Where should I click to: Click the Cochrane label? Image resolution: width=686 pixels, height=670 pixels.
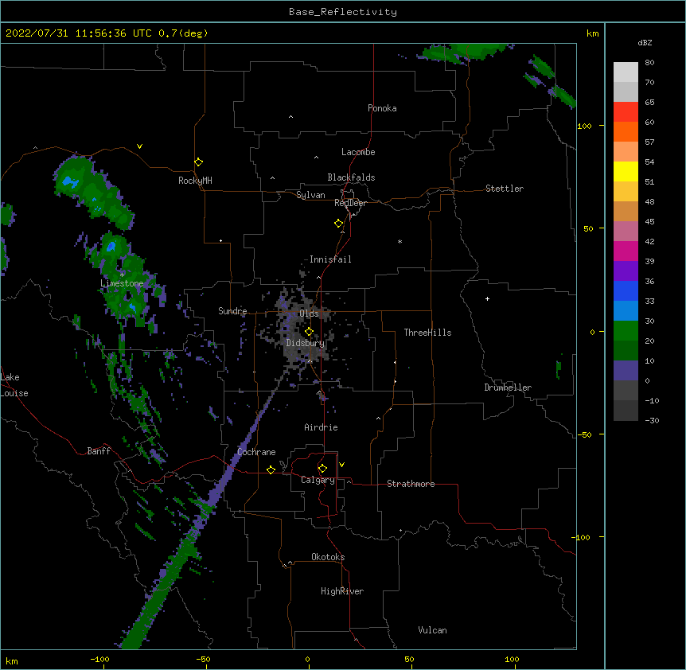(x=256, y=452)
